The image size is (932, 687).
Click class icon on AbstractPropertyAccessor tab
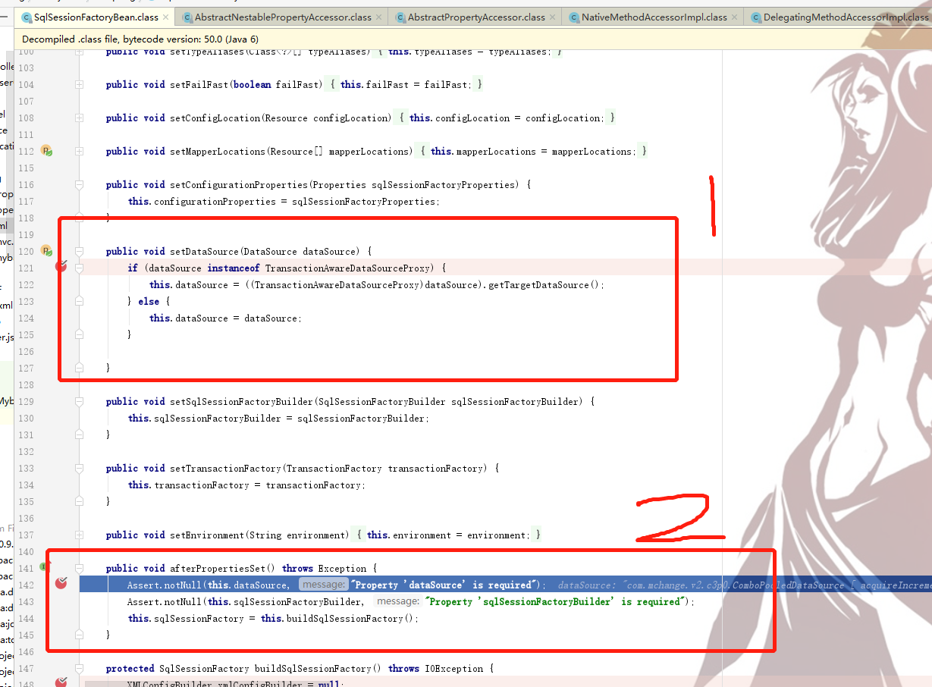point(400,17)
